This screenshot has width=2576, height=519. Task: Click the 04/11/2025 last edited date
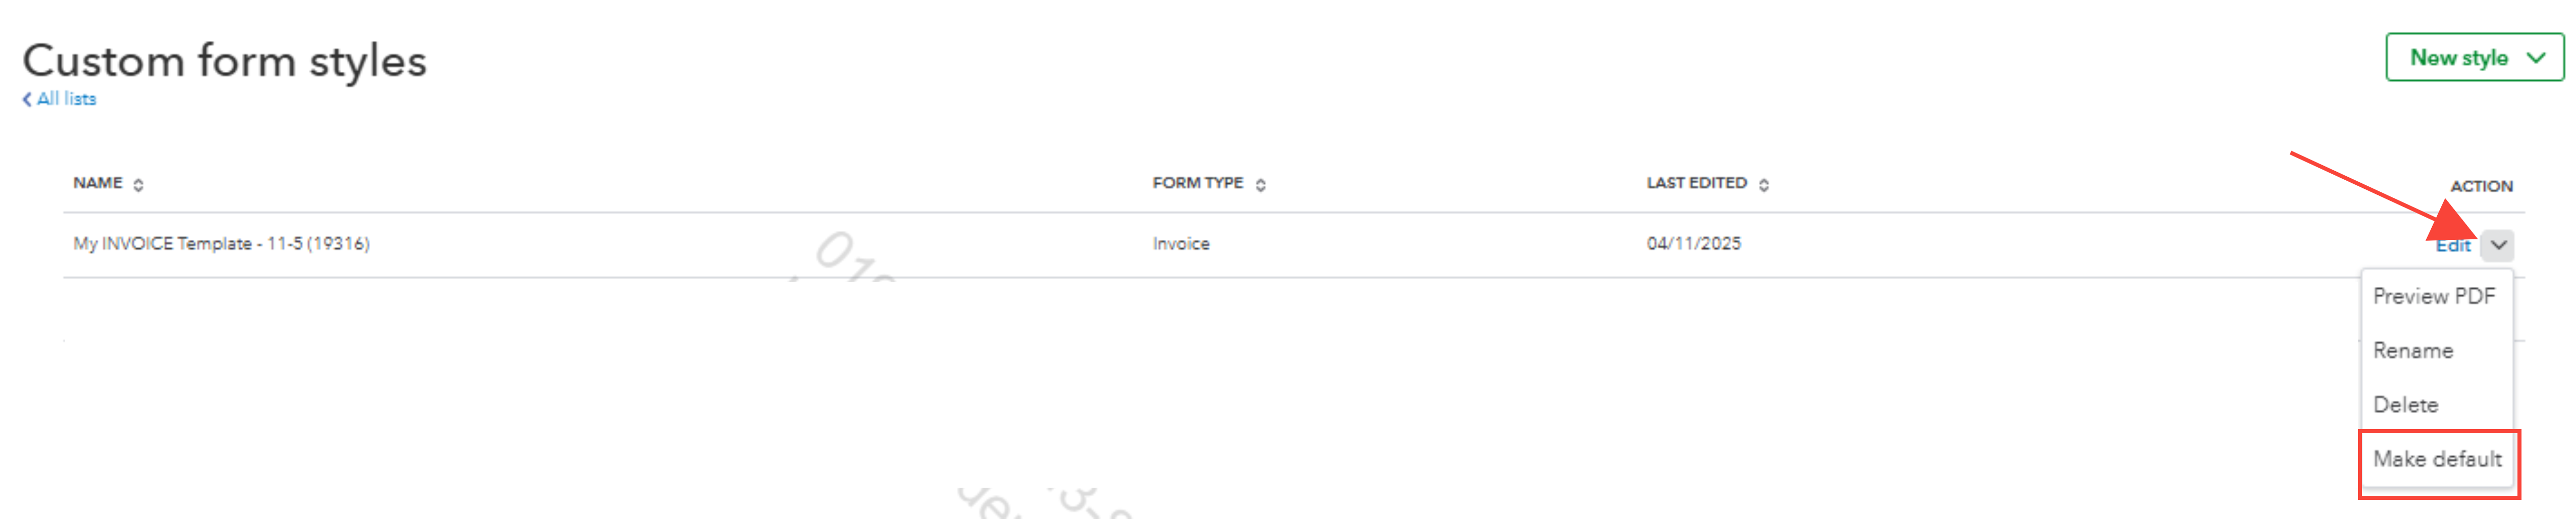1693,244
